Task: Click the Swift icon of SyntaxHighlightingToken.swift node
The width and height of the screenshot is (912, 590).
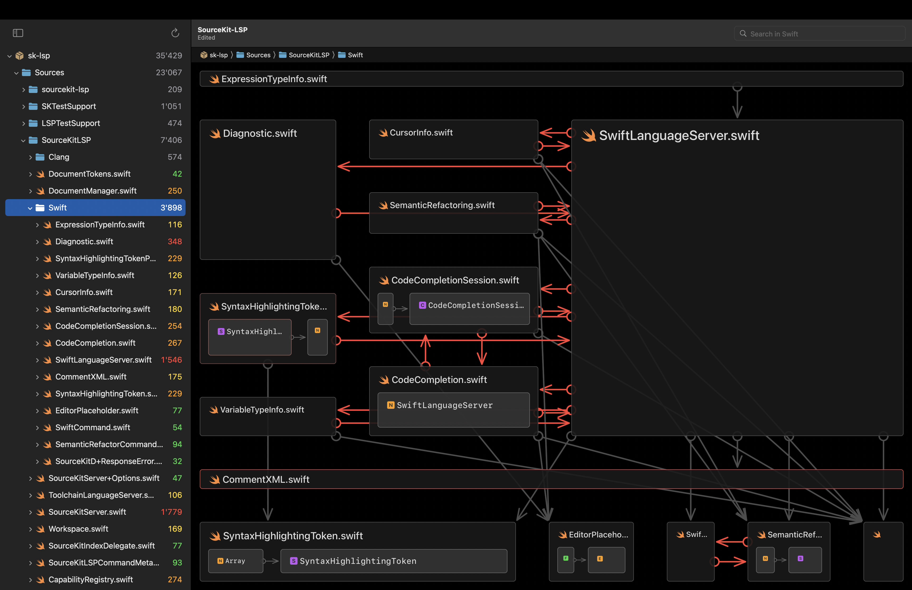Action: tap(215, 536)
